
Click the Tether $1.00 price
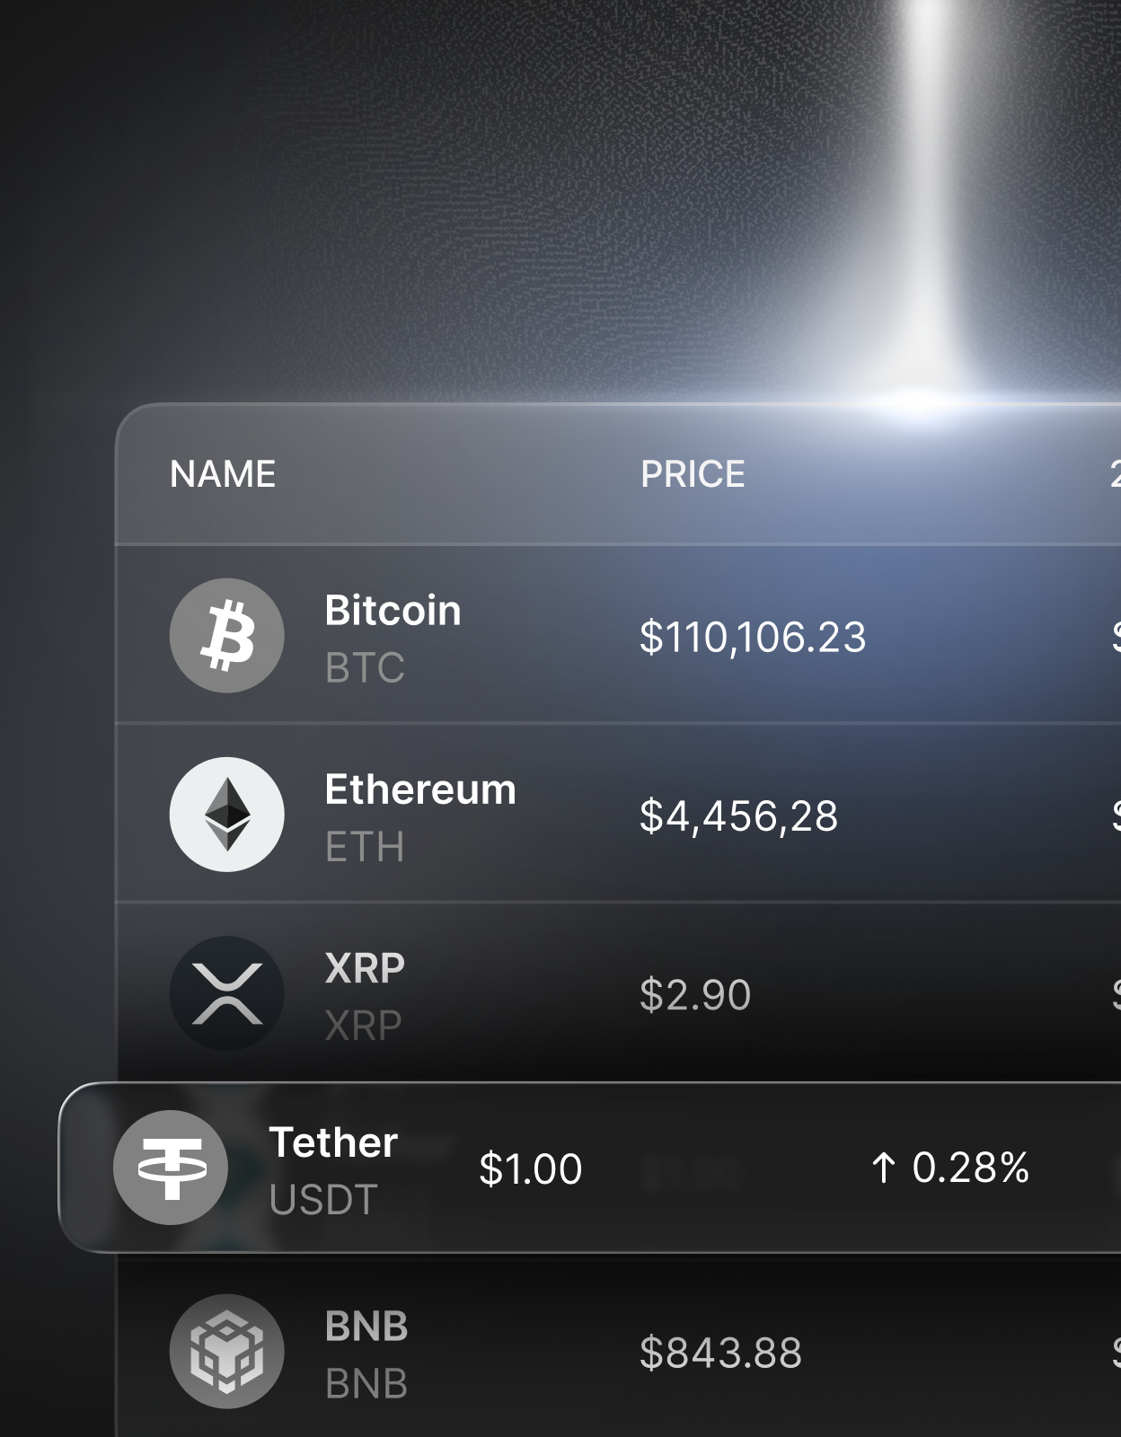pyautogui.click(x=531, y=1168)
